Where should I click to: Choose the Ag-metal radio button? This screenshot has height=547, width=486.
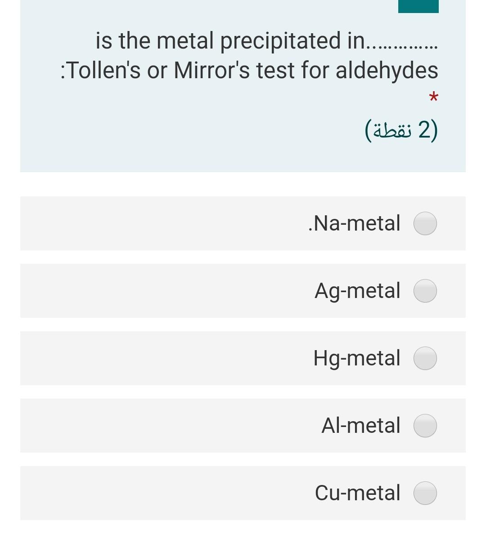click(x=425, y=291)
